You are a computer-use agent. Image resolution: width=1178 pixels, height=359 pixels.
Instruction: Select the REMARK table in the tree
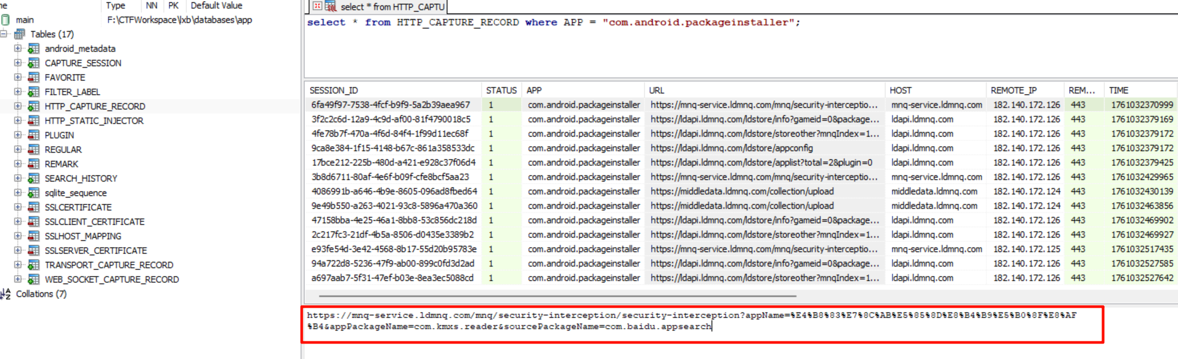[62, 164]
